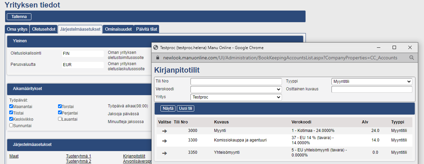This screenshot has width=424, height=164.
Task: Open the Tuoteryhmä 1 link
Action: click(79, 156)
